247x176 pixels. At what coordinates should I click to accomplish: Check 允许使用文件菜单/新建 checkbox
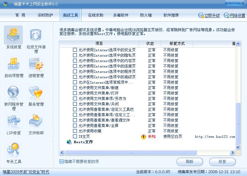[75, 88]
